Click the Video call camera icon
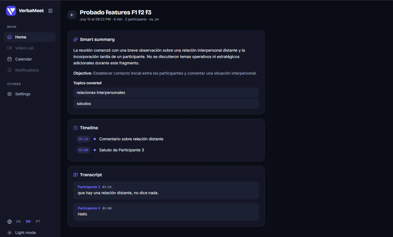This screenshot has height=237, width=393. click(x=10, y=48)
